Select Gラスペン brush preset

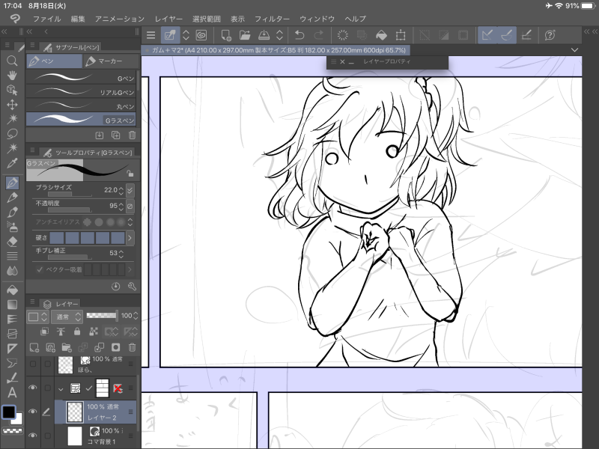point(81,120)
